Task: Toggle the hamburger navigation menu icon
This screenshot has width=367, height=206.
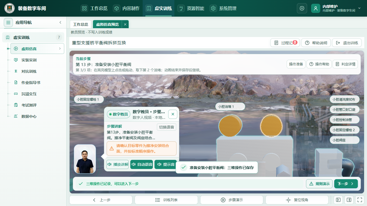Action: pyautogui.click(x=8, y=23)
